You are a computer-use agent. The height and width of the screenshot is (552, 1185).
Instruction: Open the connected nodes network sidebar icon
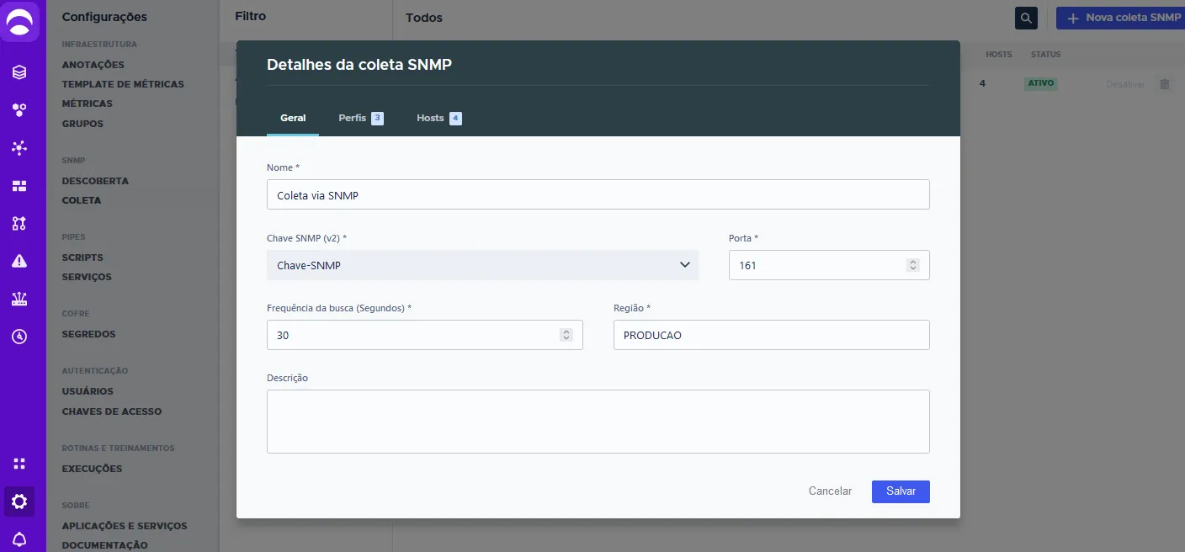click(19, 148)
